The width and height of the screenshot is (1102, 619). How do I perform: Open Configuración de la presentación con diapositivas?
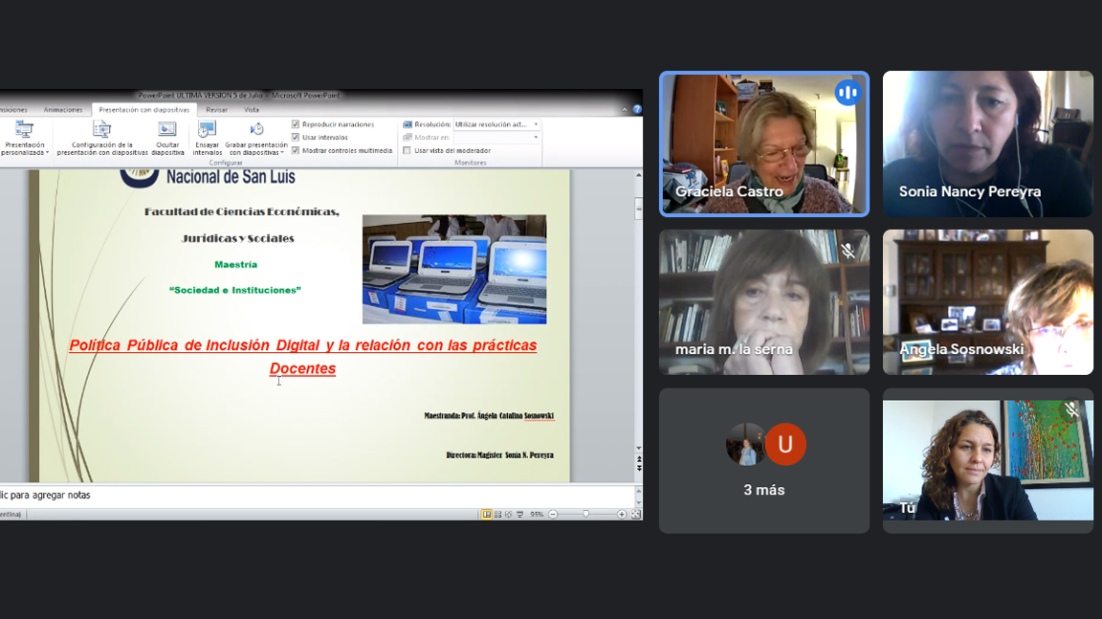click(102, 131)
